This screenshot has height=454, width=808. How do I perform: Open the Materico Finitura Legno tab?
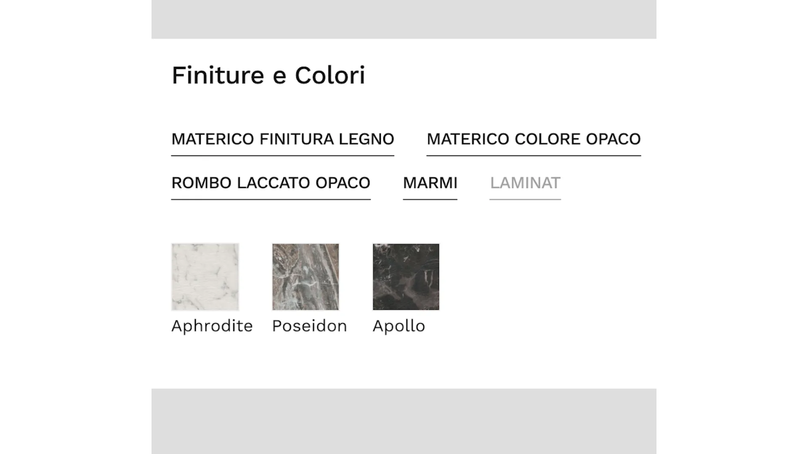tap(282, 139)
